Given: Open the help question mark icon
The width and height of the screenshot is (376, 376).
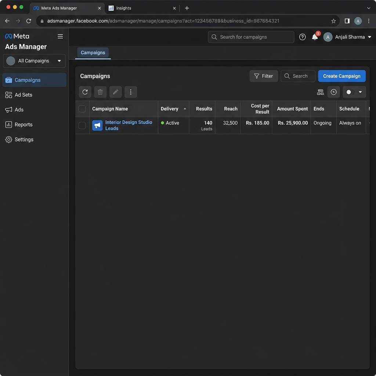Looking at the screenshot, I should (303, 37).
